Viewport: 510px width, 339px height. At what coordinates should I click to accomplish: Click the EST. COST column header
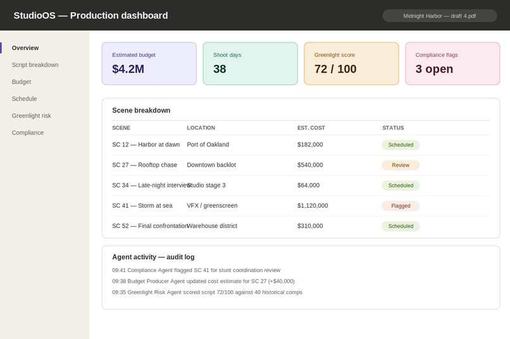click(311, 128)
